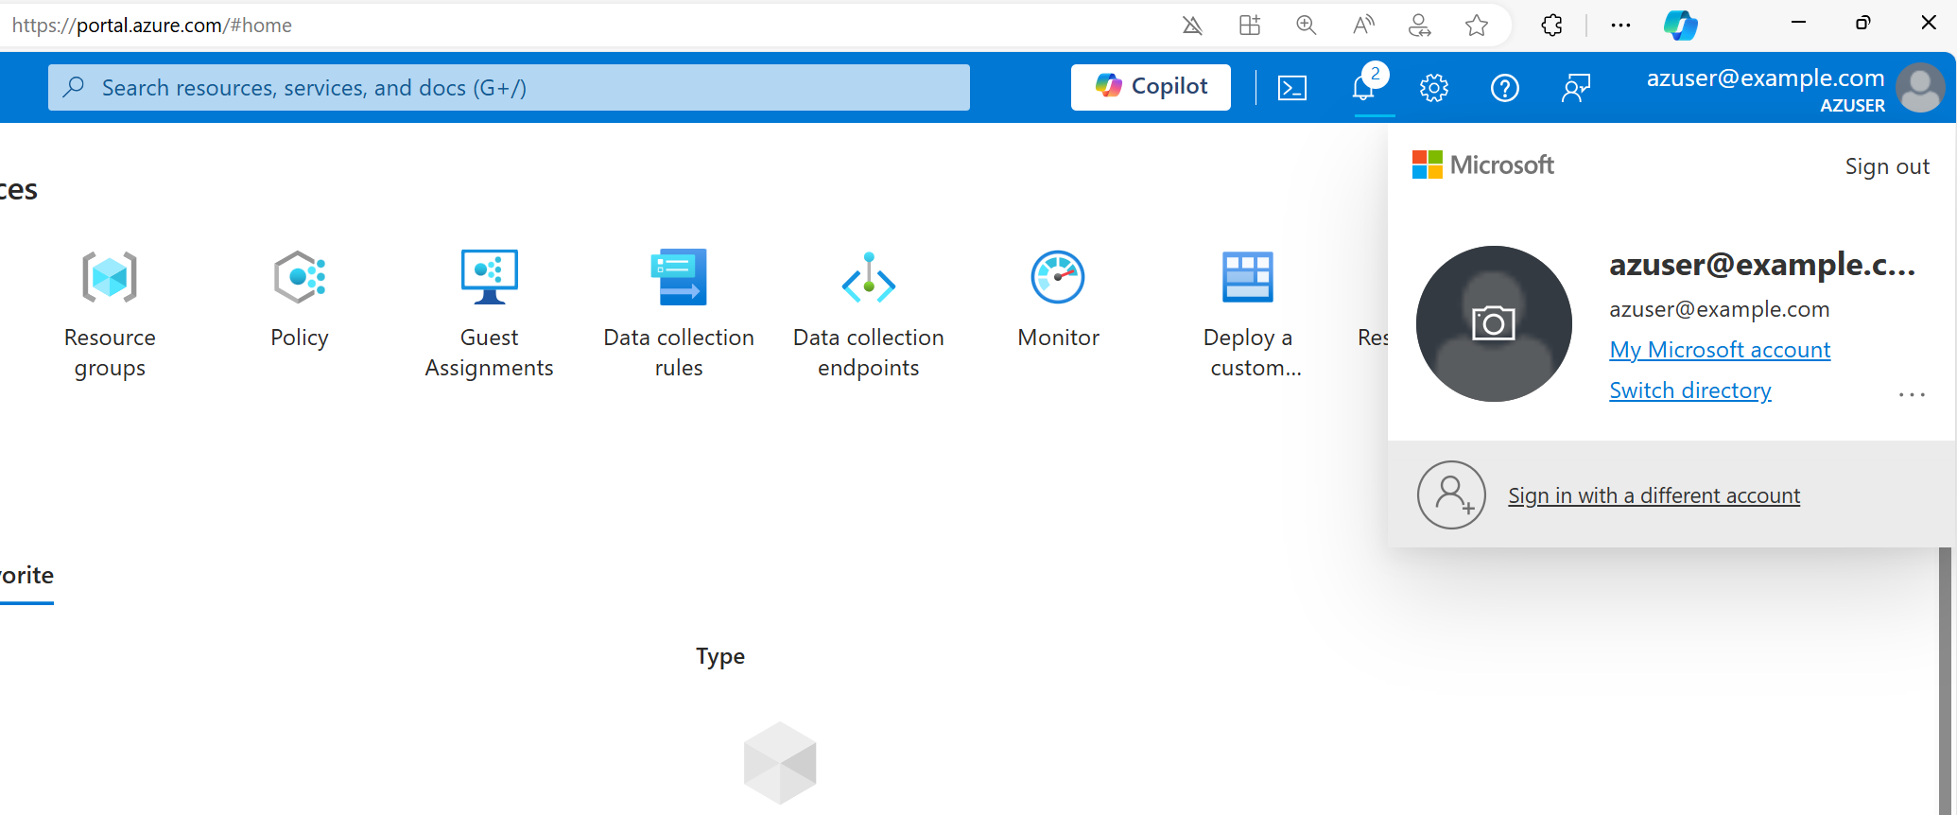Viewport: 1957px width, 815px height.
Task: Open the Monitor service
Action: tap(1058, 299)
